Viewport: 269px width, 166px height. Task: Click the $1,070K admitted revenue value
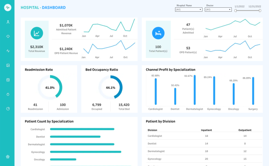click(x=66, y=25)
